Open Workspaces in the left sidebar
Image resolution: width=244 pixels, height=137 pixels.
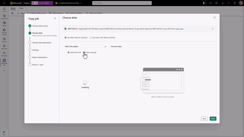point(4,17)
